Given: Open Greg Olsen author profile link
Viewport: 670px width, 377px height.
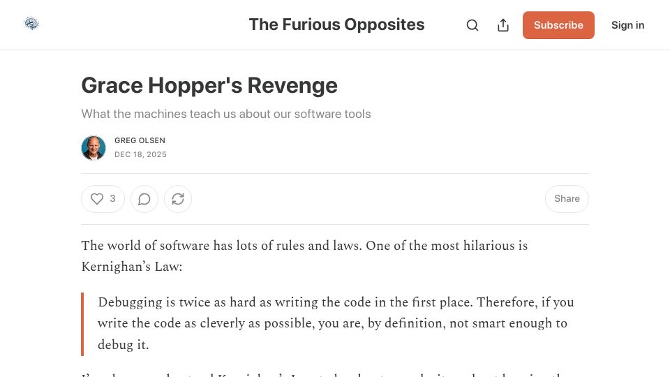Looking at the screenshot, I should 140,140.
